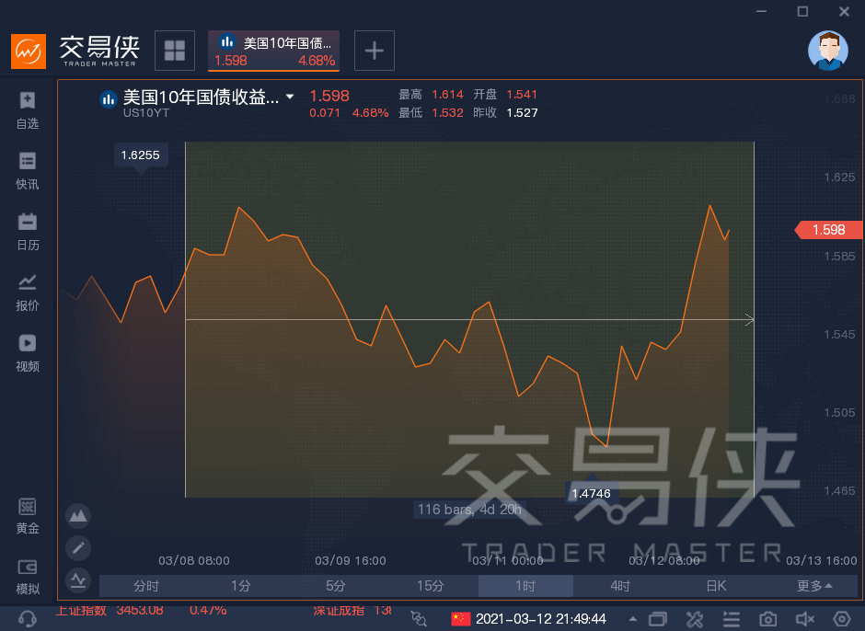This screenshot has height=631, width=865.
Task: Add a new tab with the plus button
Action: pos(374,51)
